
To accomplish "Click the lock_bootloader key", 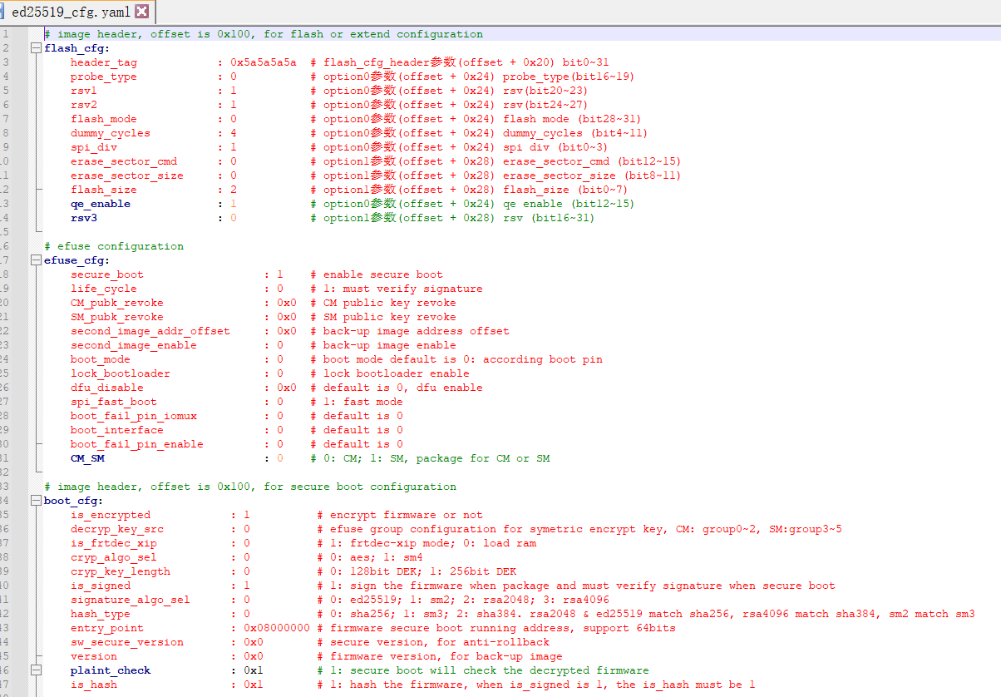I will (121, 373).
